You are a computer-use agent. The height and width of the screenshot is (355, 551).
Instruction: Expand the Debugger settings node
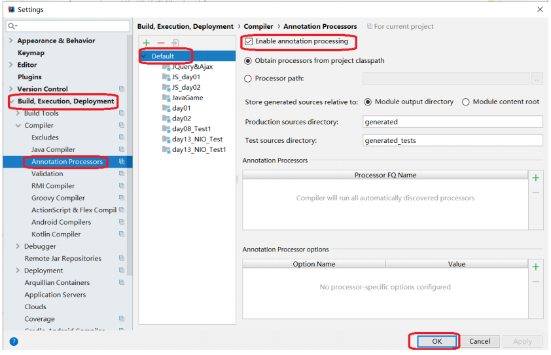(18, 246)
